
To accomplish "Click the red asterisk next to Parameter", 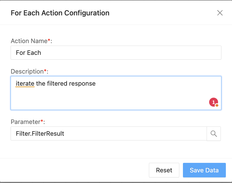I will [x=42, y=121].
